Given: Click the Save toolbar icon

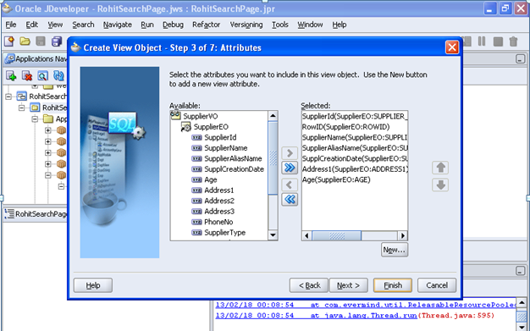Looking at the screenshot, I should coord(41,41).
